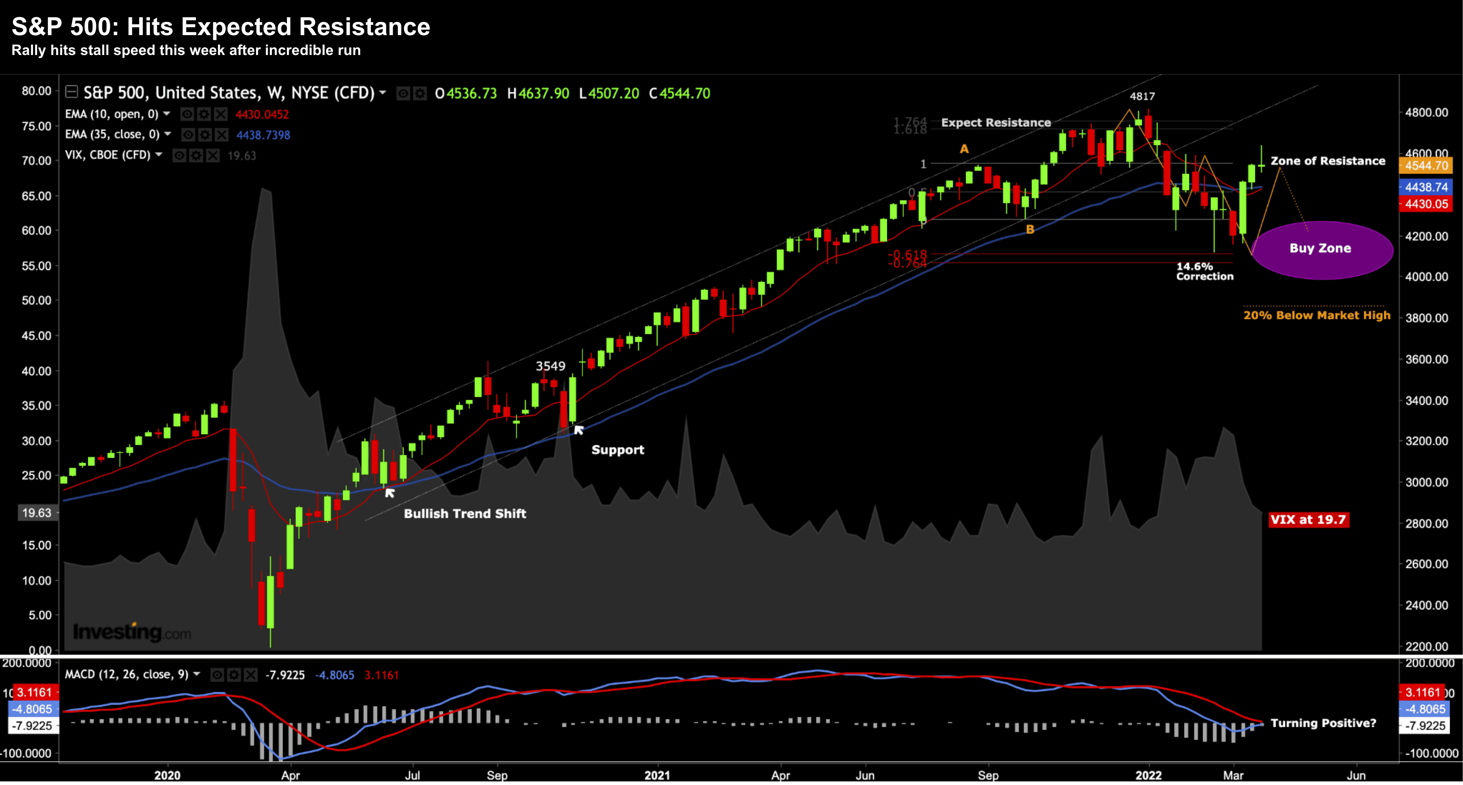Viewport: 1463px width, 785px height.
Task: Open the EMA (35, close, 0) dropdown arrow
Action: coord(167,135)
